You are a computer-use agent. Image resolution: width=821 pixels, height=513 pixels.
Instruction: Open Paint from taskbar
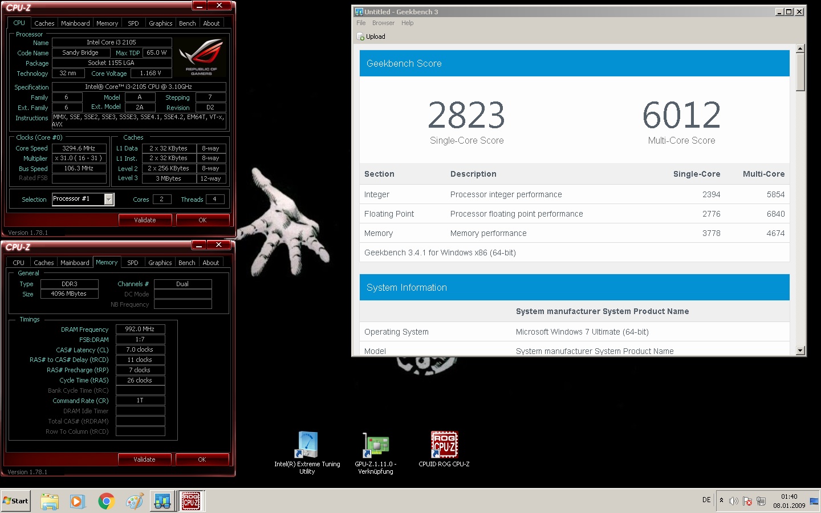135,501
